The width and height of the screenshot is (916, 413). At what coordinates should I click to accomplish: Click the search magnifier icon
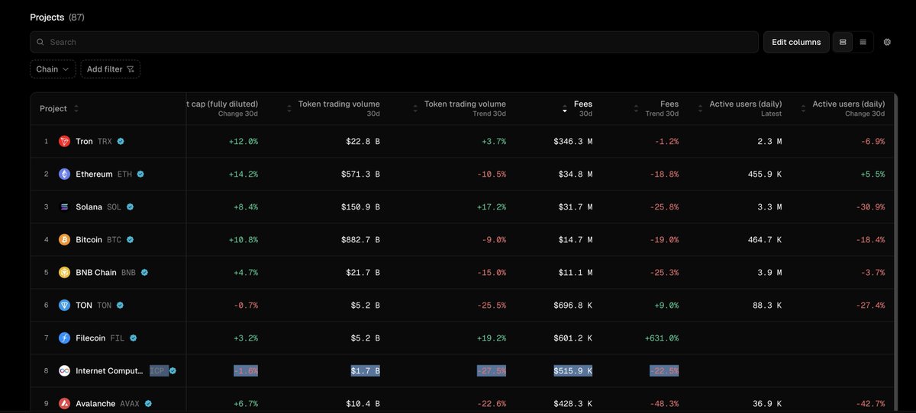pos(40,42)
